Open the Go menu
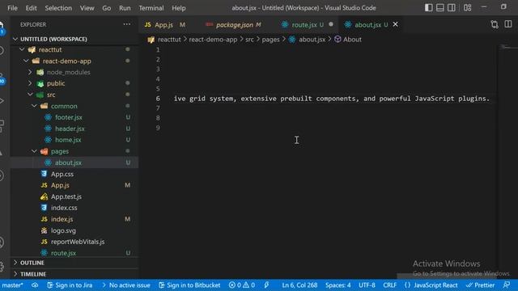 pyautogui.click(x=106, y=8)
